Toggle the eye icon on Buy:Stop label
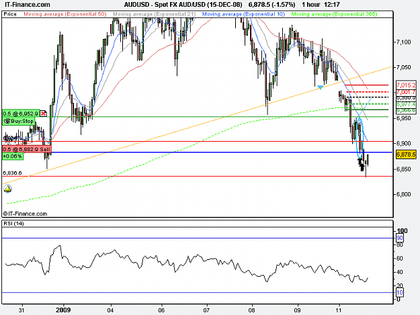The height and width of the screenshot is (315, 420). 7,122
